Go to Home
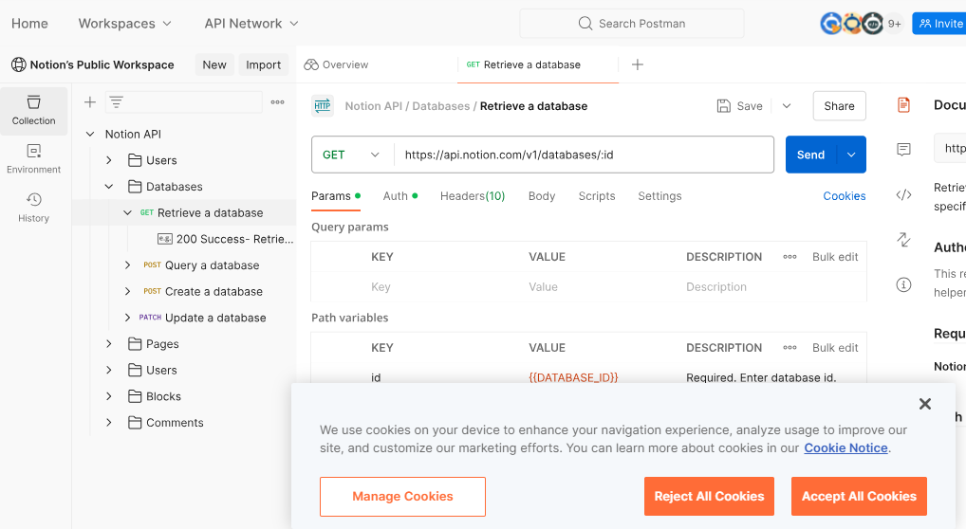The image size is (966, 529). (29, 24)
